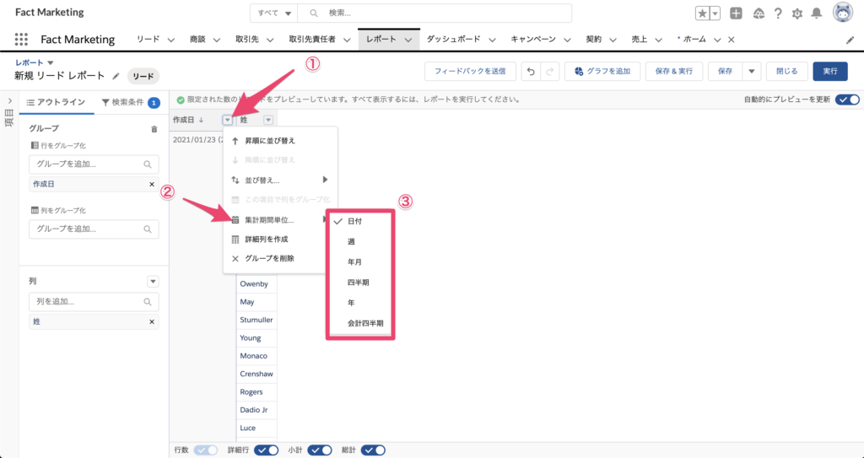
Task: Open the 列 section dropdown arrow
Action: (x=154, y=282)
